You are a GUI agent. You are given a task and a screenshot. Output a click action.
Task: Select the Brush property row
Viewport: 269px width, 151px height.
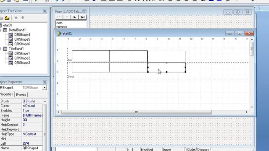pos(21,101)
